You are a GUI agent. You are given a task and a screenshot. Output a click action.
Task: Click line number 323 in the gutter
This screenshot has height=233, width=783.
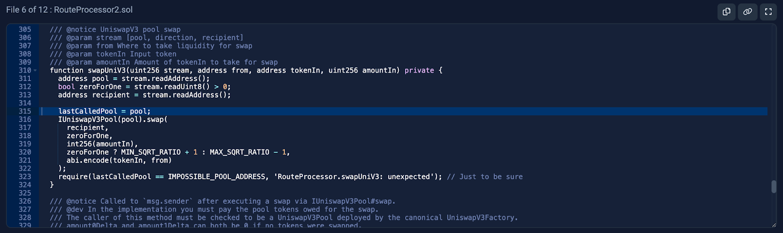(25, 177)
